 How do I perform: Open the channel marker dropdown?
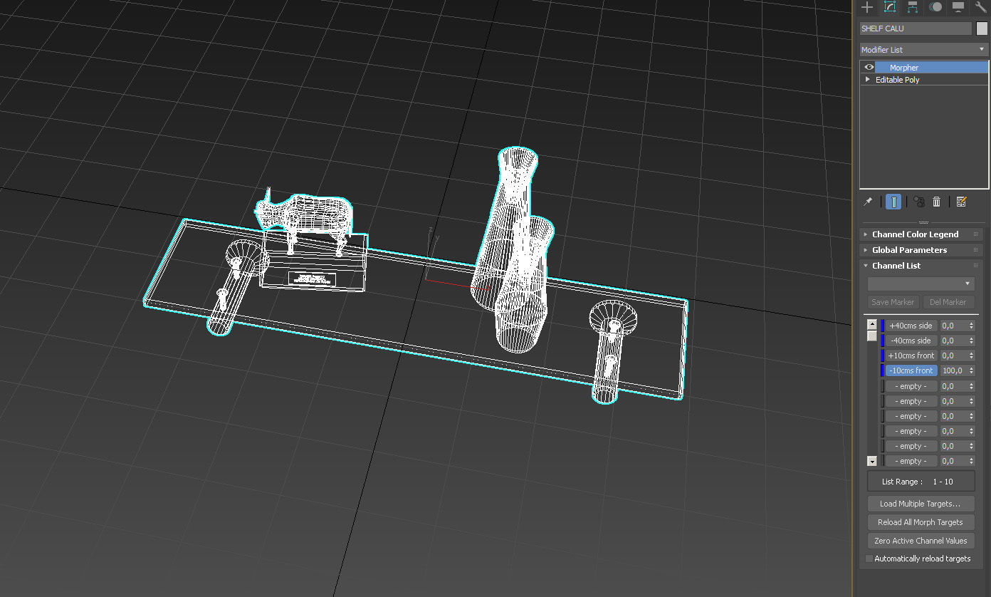point(921,284)
